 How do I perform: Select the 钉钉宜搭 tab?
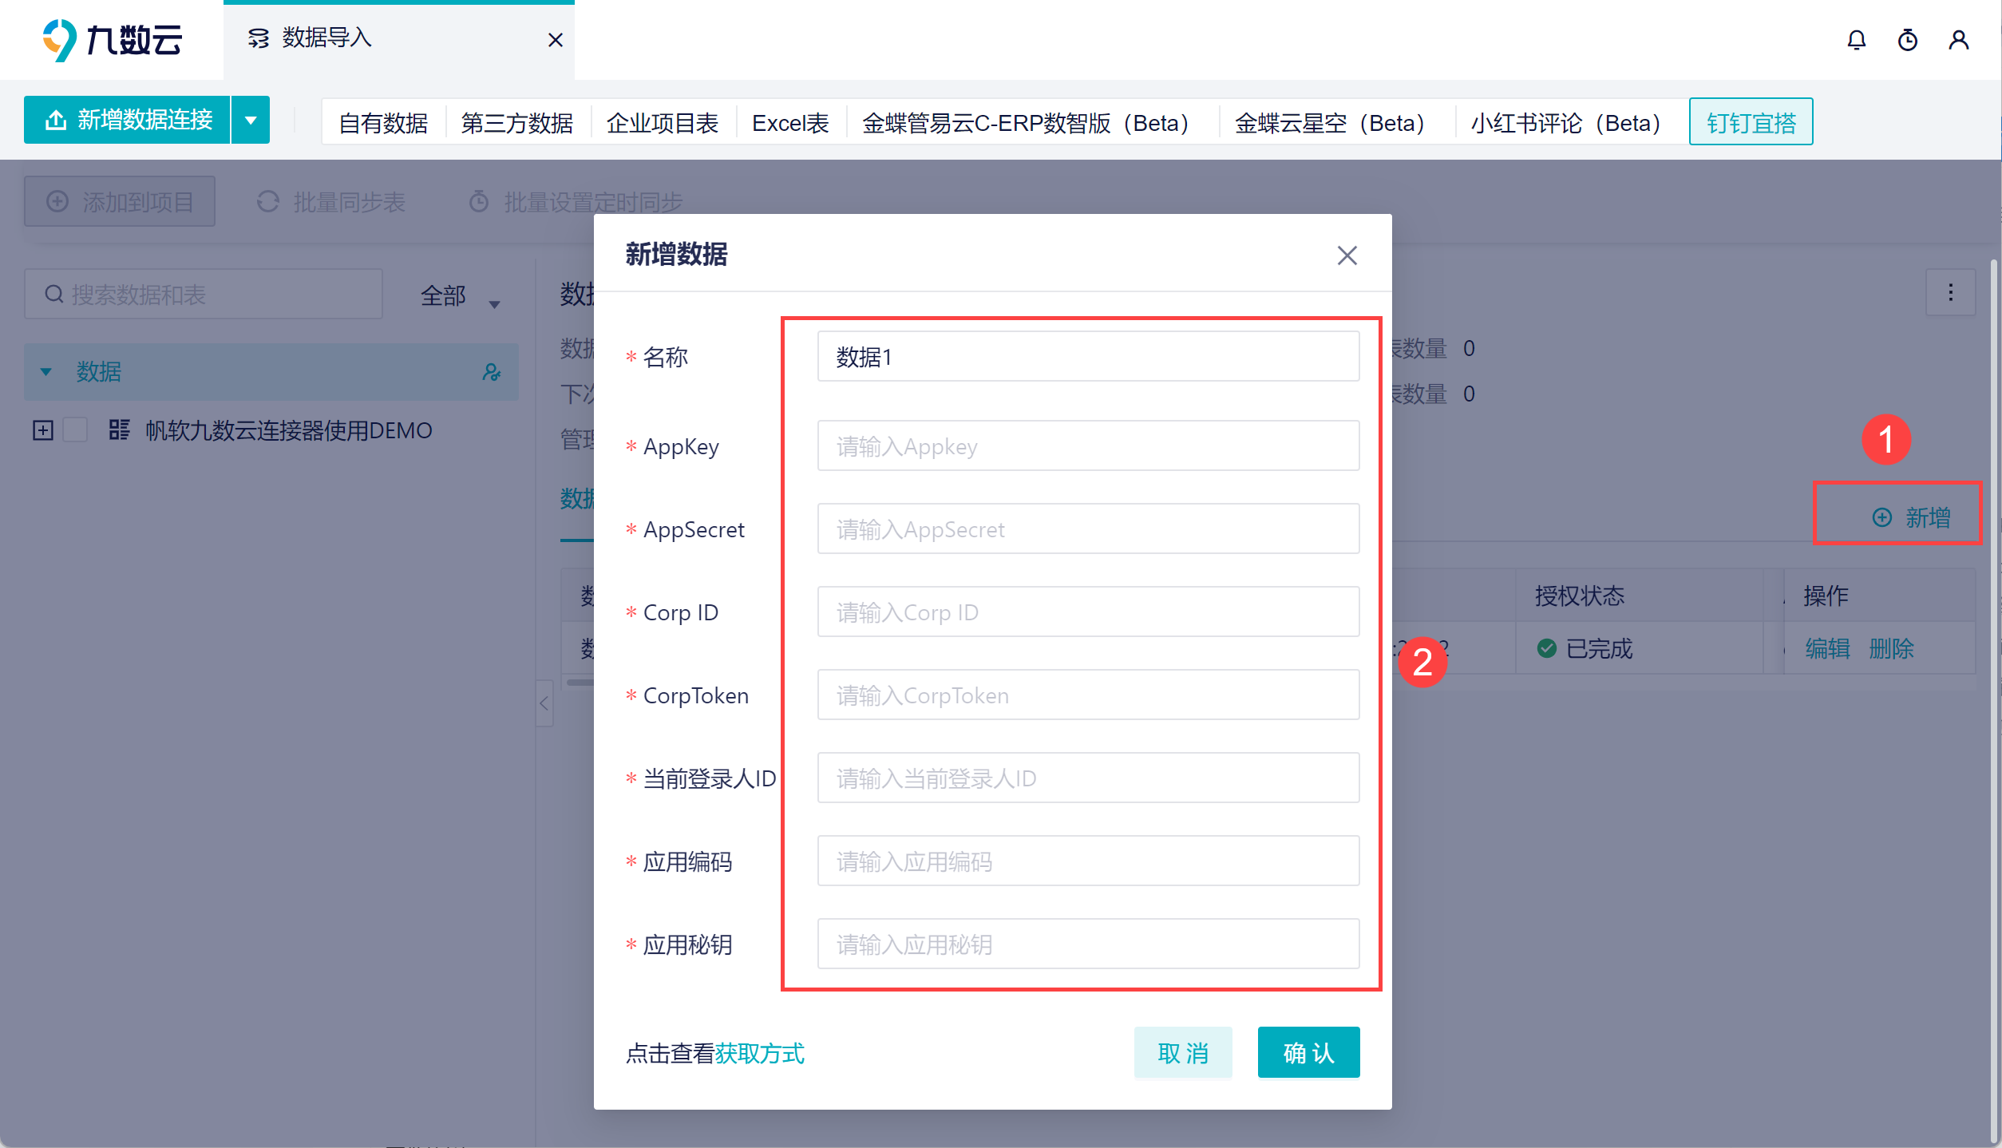point(1751,122)
